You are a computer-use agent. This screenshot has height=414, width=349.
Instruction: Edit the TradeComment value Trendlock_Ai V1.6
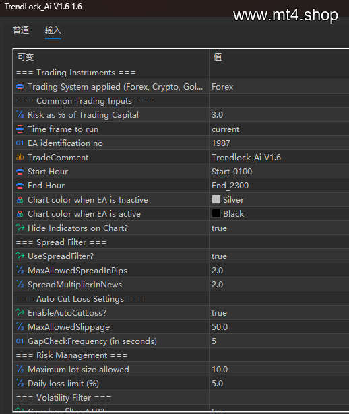(246, 158)
